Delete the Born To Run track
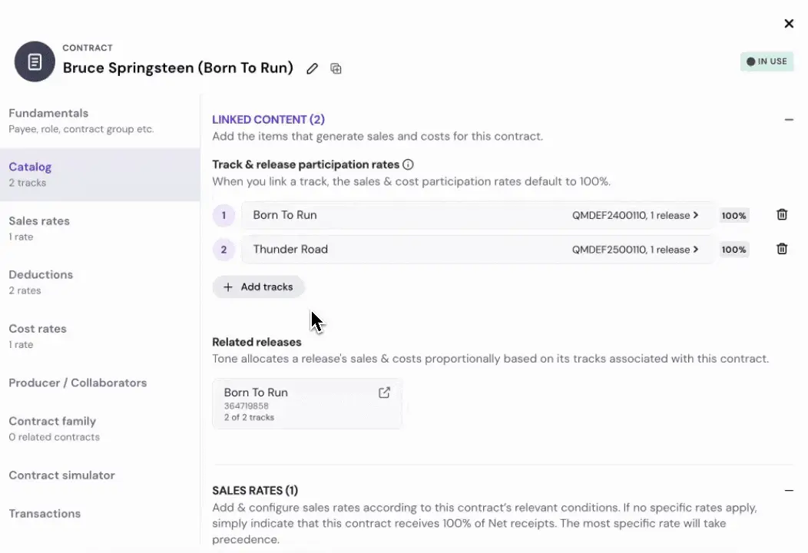 coord(782,214)
